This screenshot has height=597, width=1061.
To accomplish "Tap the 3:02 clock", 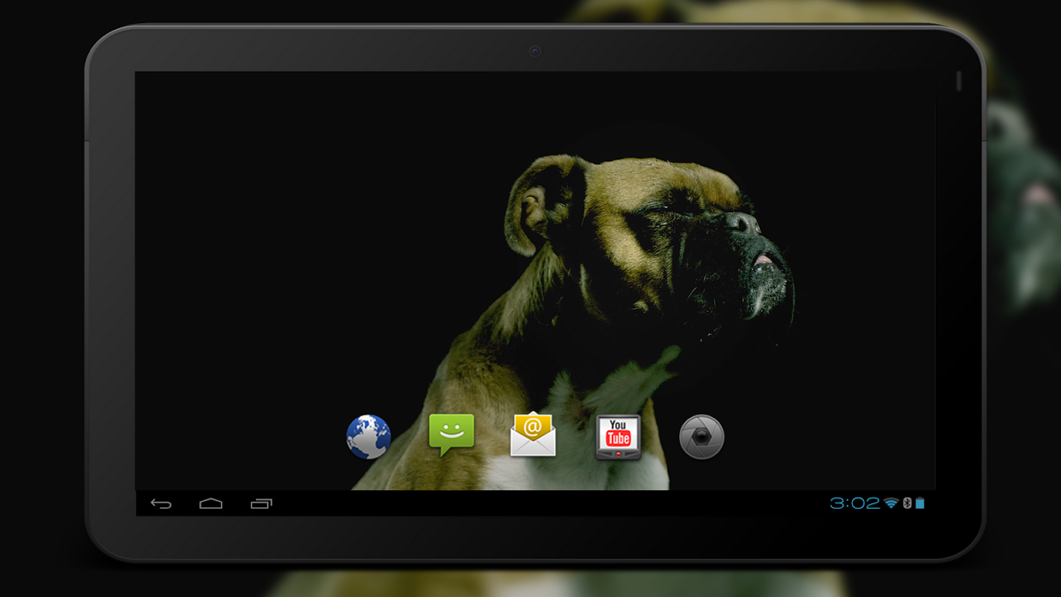I will click(x=855, y=504).
